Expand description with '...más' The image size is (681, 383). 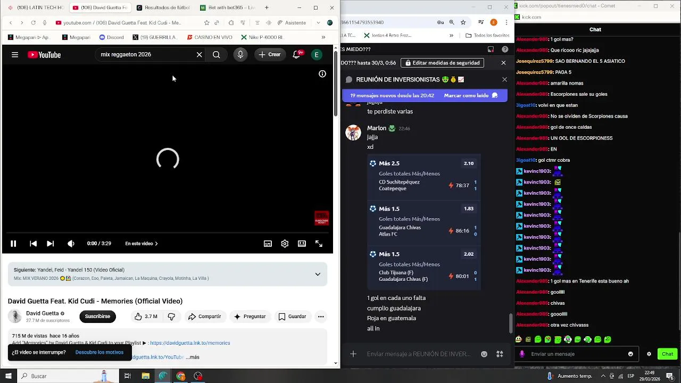193,357
